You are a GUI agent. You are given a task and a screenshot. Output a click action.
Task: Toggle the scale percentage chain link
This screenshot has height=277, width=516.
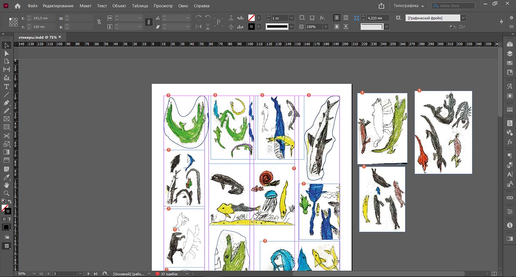point(149,22)
